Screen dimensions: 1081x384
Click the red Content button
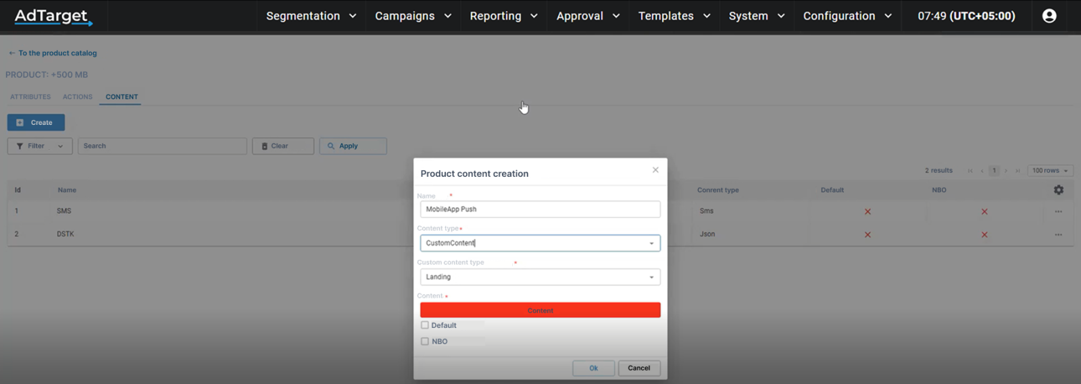click(540, 310)
